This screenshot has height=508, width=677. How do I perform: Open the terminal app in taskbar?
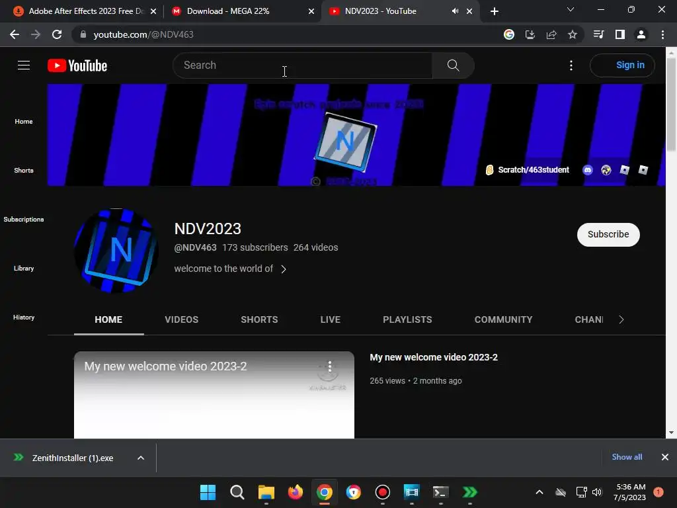pos(440,492)
